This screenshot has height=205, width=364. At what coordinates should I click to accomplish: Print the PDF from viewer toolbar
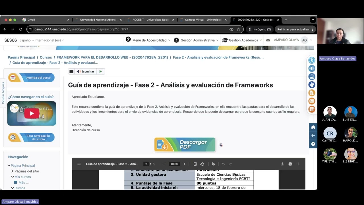(x=290, y=164)
